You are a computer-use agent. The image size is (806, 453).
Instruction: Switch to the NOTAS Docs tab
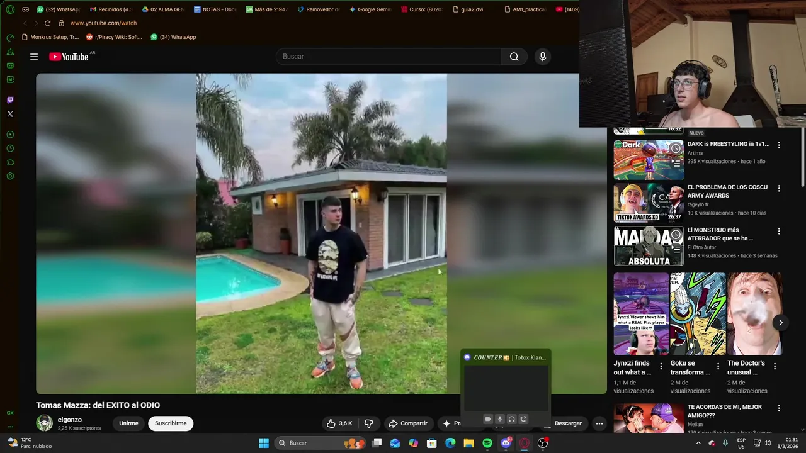pos(215,9)
